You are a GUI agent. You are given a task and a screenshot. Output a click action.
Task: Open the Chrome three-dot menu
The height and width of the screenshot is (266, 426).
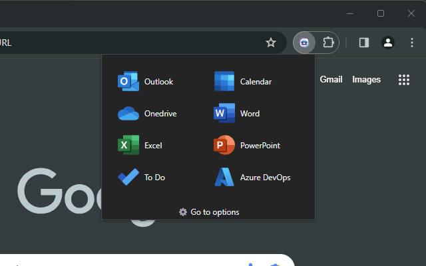click(x=412, y=43)
